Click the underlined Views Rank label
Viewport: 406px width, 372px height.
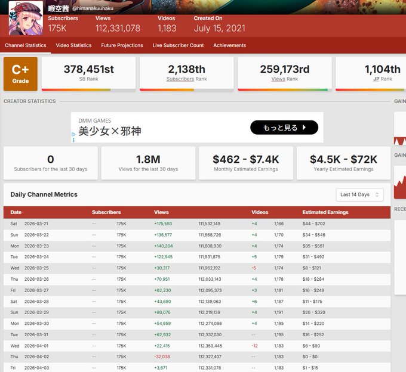278,79
